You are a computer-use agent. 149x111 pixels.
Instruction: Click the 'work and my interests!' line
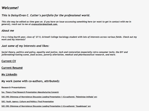tap(14, 39)
